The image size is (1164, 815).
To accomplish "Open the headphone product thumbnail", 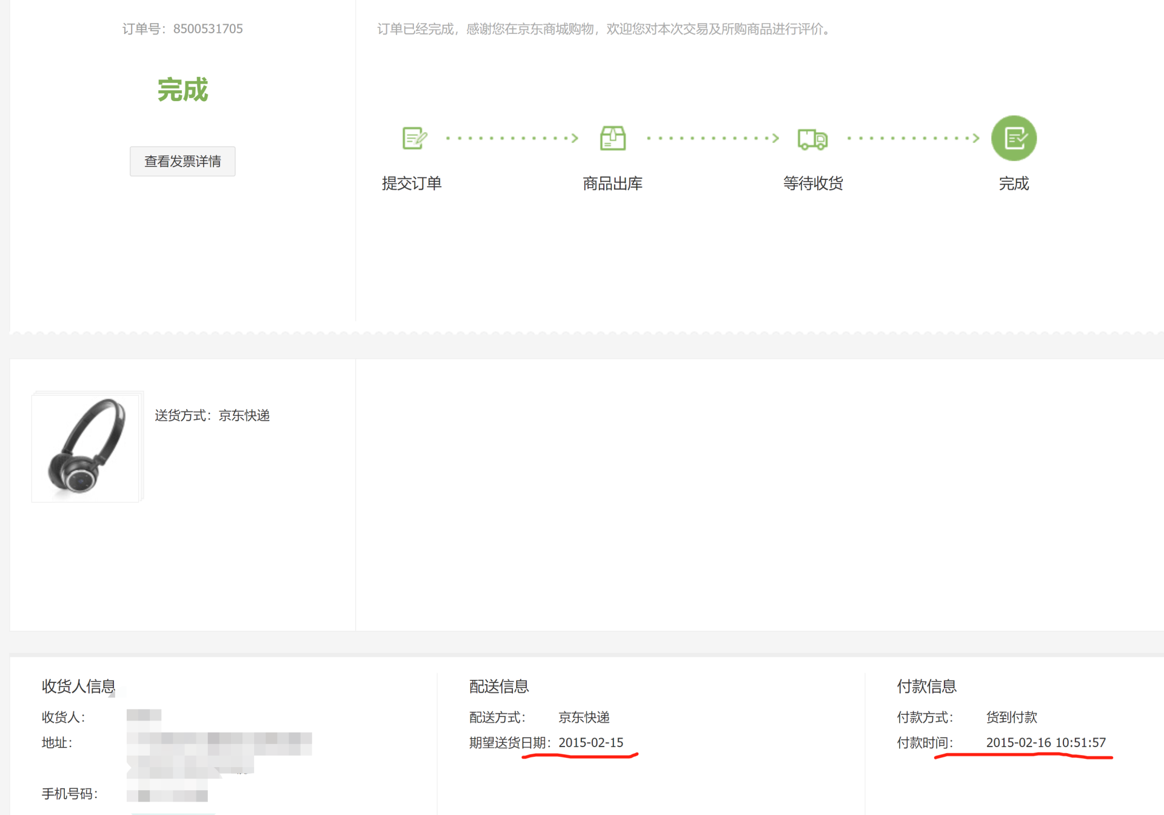I will pos(86,447).
